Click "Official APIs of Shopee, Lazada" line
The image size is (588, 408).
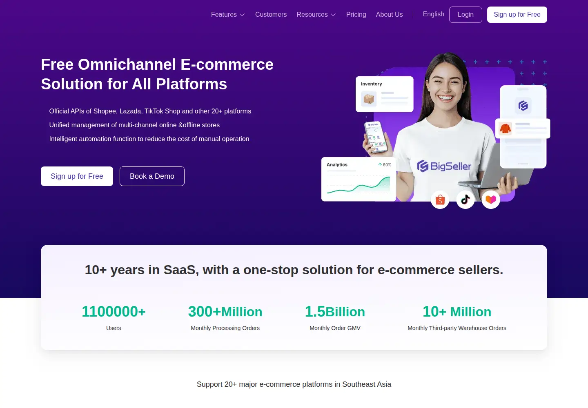(x=150, y=111)
